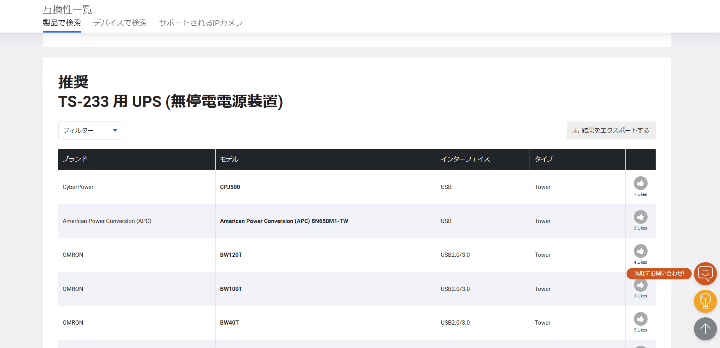Open サポートされるIPカメラ tab

201,23
